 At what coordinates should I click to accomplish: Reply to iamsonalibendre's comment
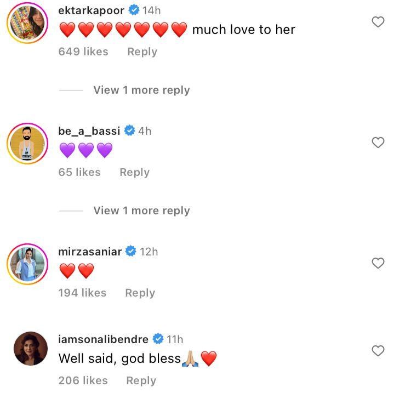(141, 380)
